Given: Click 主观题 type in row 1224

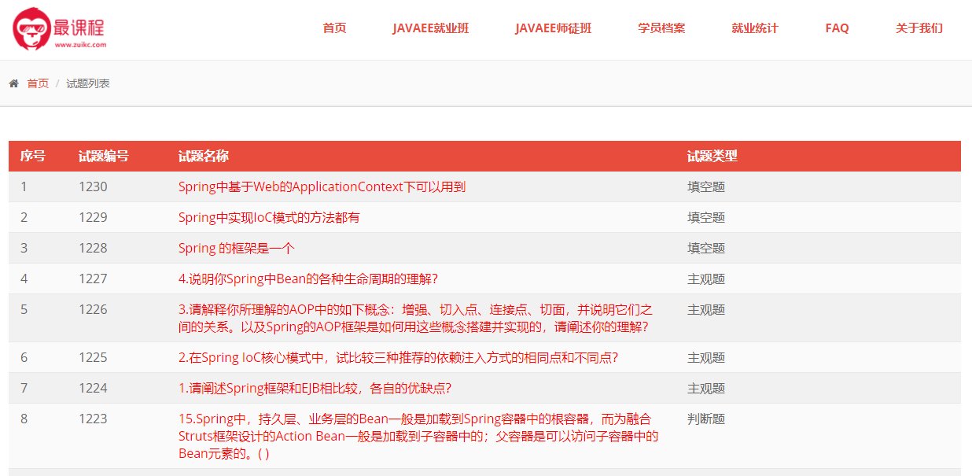Looking at the screenshot, I should point(706,388).
